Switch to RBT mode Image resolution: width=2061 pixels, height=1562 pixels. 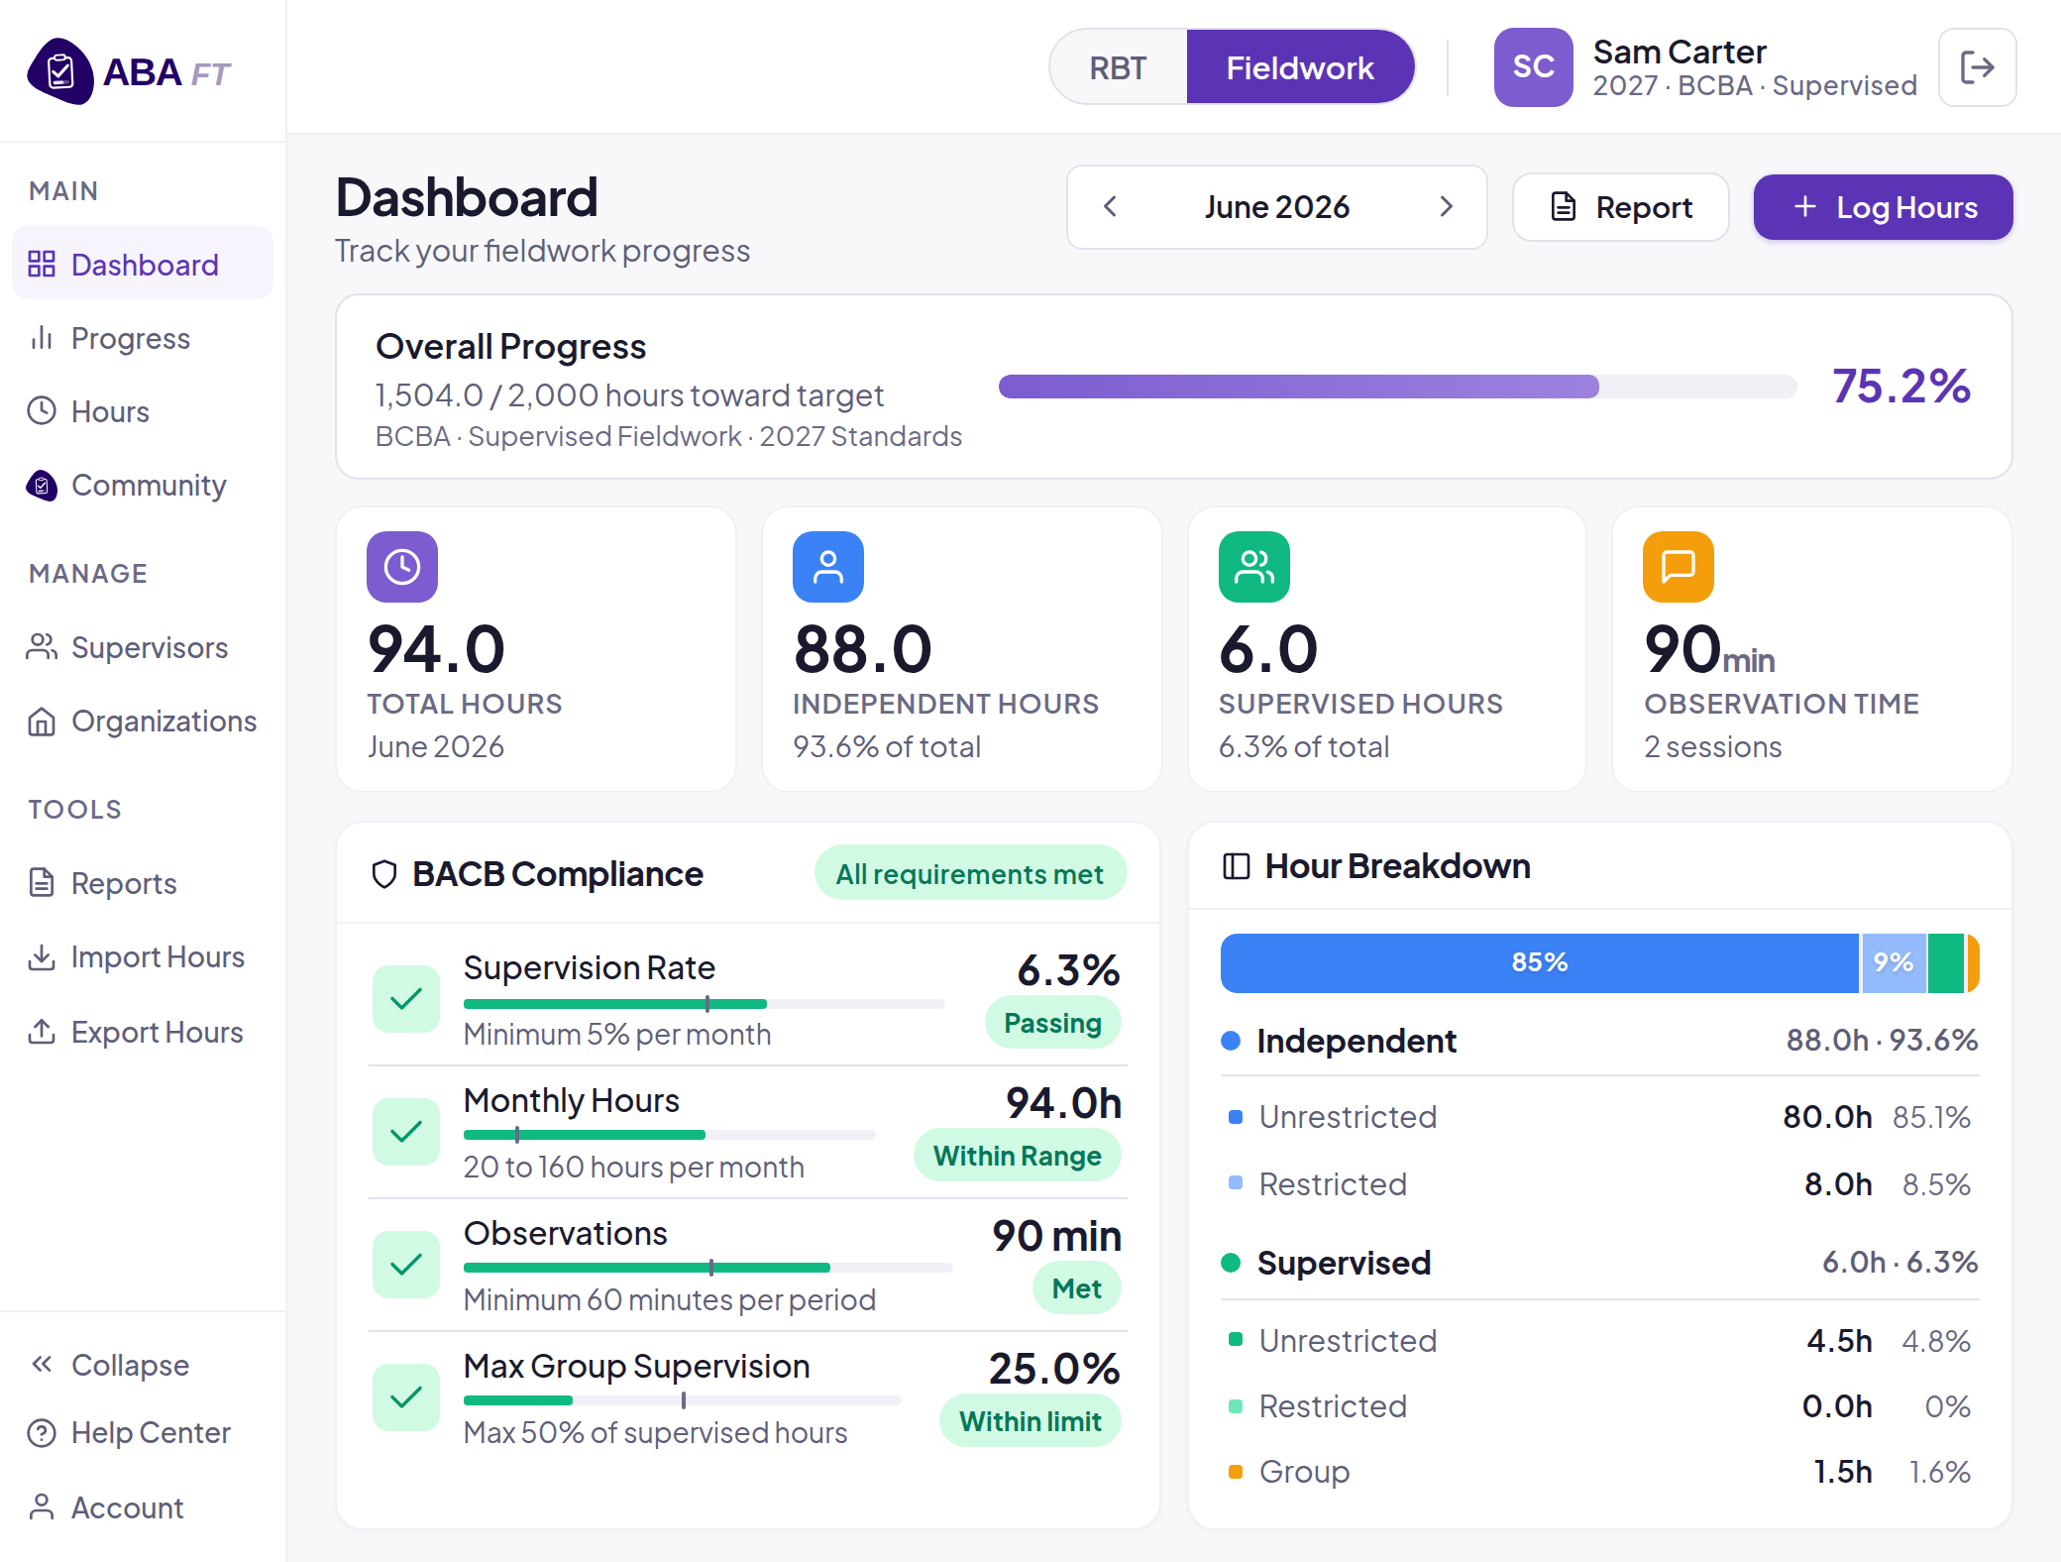pos(1119,67)
